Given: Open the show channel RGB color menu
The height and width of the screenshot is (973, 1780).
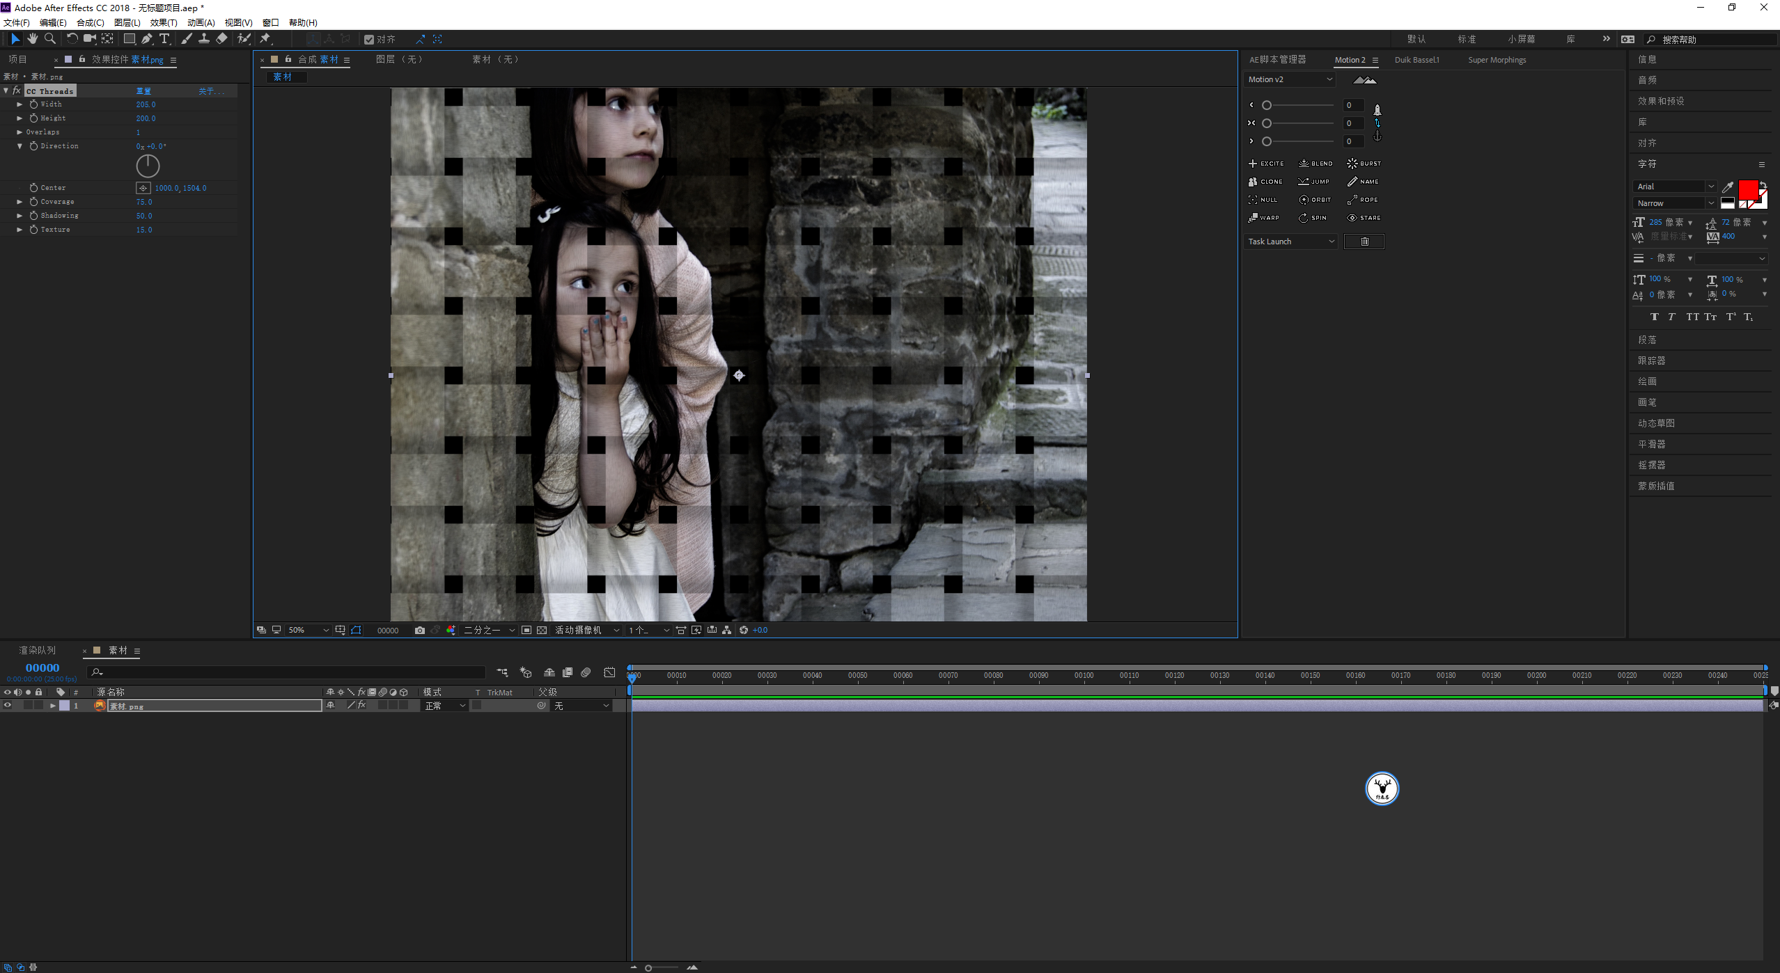Looking at the screenshot, I should tap(451, 630).
